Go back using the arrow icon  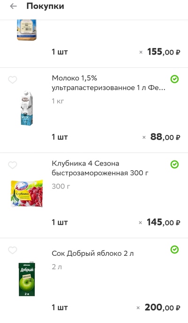coord(13,6)
